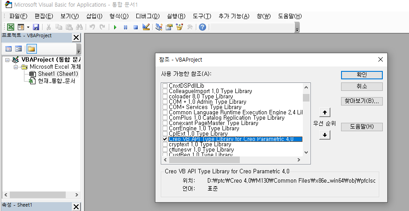Open the 편집(E) menu
The height and width of the screenshot is (211, 409).
click(44, 16)
